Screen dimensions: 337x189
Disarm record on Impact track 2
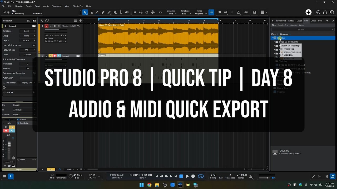(55, 56)
